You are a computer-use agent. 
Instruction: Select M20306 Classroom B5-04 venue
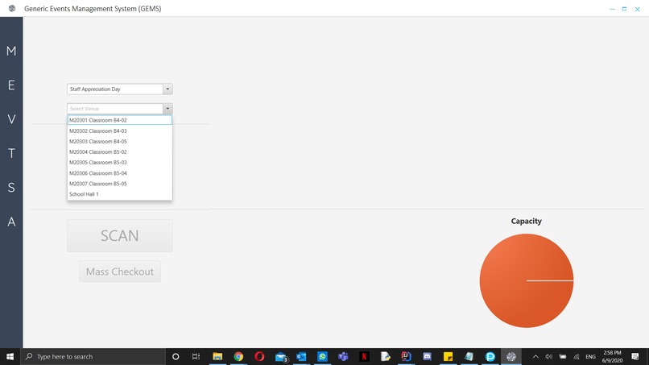[x=120, y=173]
